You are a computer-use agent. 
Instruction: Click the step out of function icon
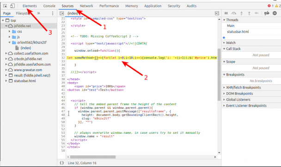coord(249,13)
